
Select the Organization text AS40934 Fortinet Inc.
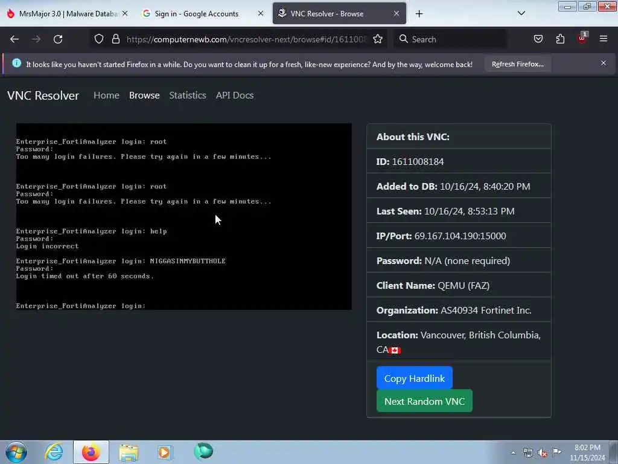[486, 310]
